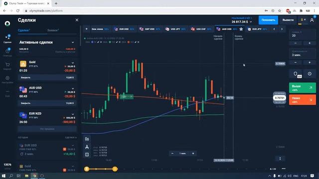Screen dimensions: 319x179
Task: Click the Olymp Trade logo icon
Action: tap(7, 23)
